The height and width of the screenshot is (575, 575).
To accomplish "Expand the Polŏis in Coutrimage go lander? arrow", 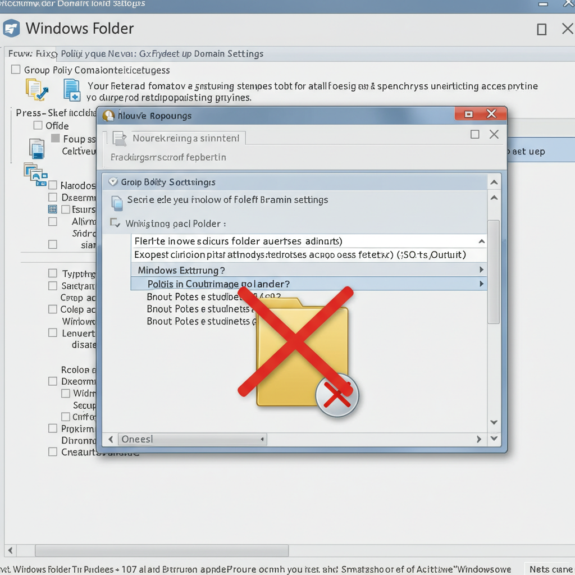I will click(x=481, y=284).
